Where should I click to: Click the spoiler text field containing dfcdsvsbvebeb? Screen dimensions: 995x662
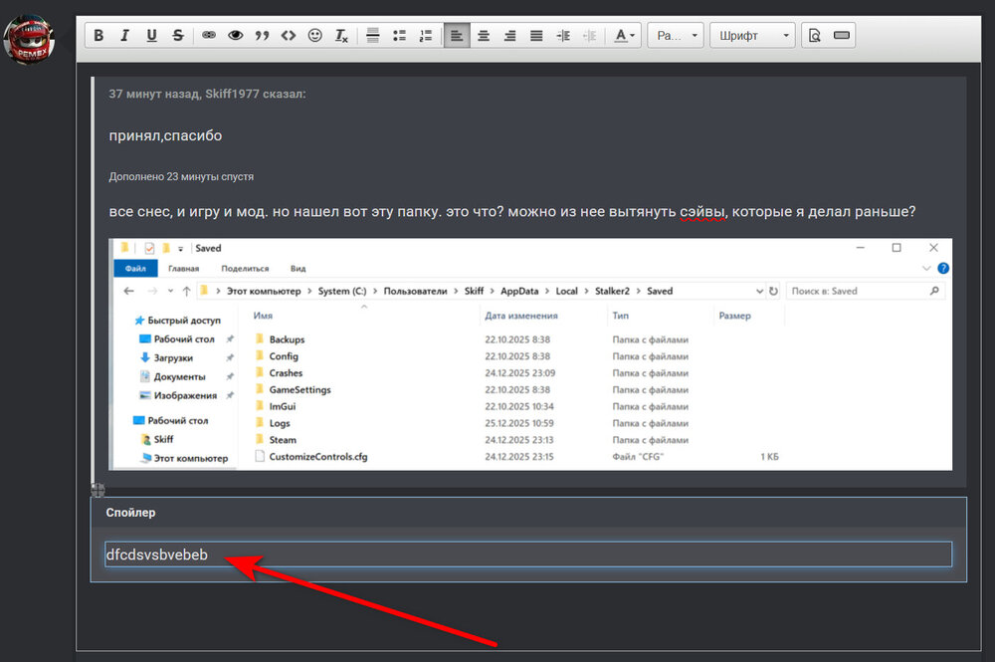(x=527, y=554)
